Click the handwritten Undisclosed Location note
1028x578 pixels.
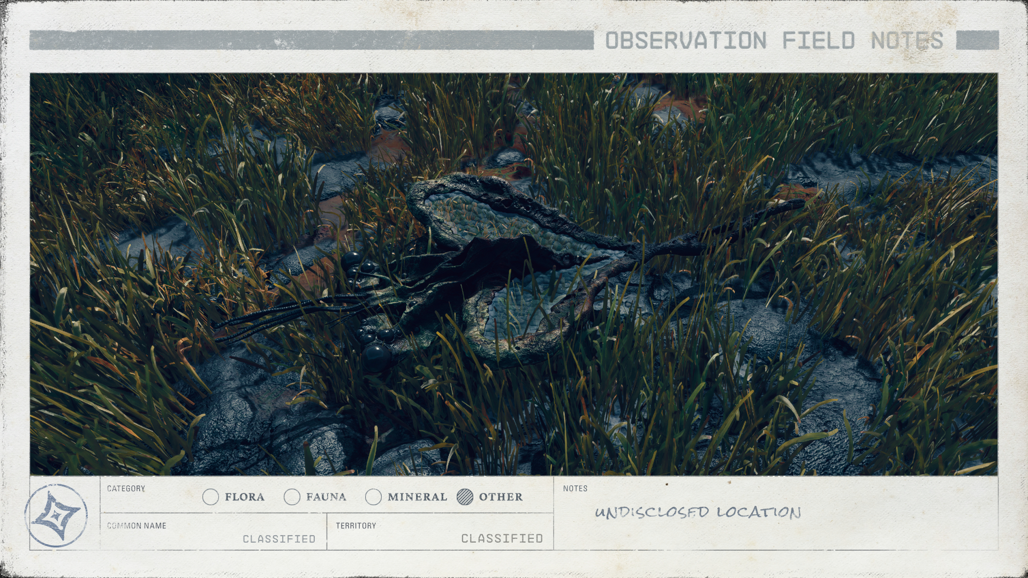coord(698,512)
